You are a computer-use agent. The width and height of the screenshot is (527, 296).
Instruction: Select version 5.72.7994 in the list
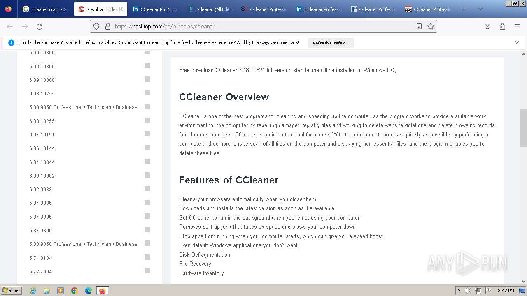[x=40, y=272]
